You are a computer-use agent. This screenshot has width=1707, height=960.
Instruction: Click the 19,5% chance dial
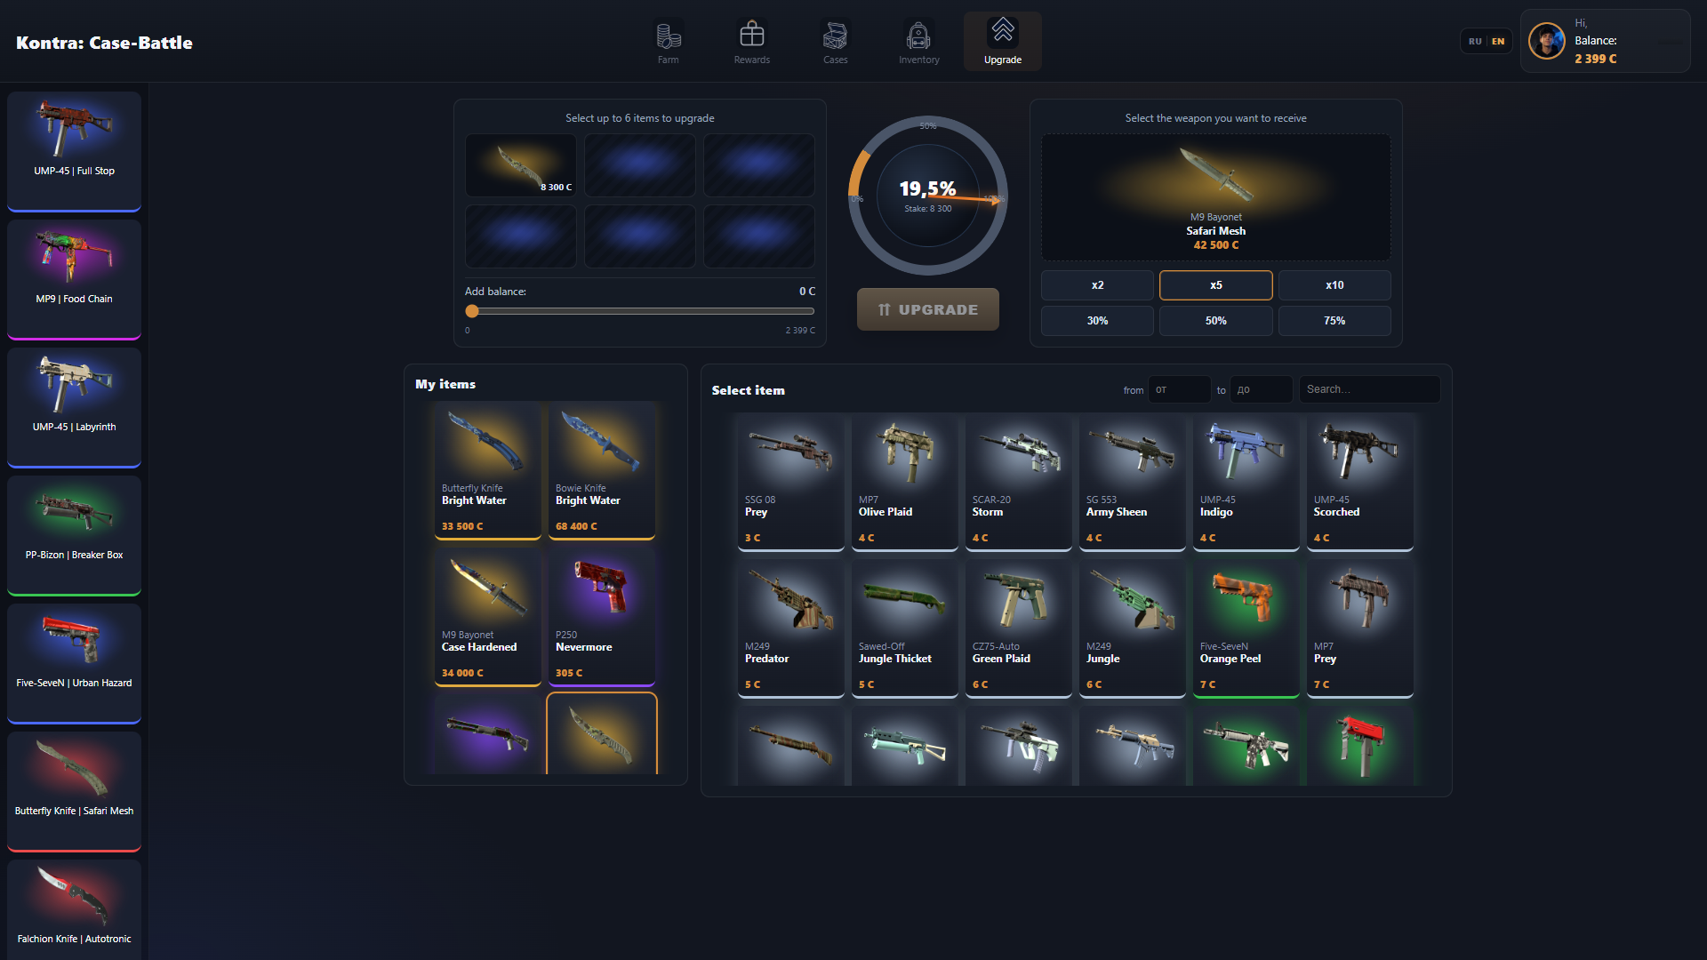pyautogui.click(x=928, y=196)
